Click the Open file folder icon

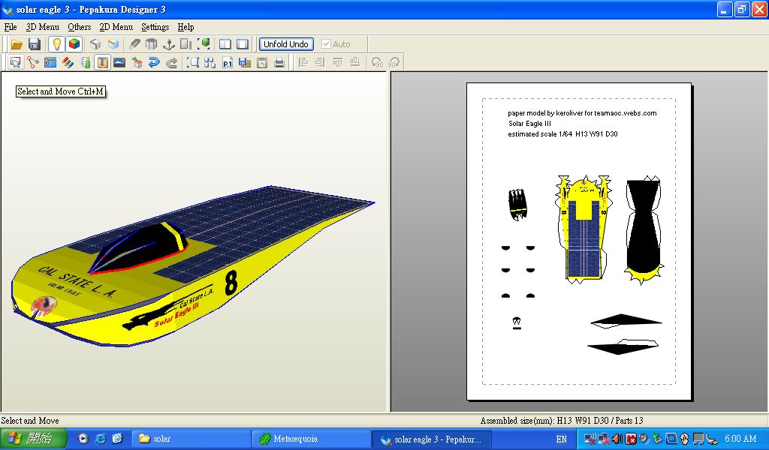click(x=17, y=44)
